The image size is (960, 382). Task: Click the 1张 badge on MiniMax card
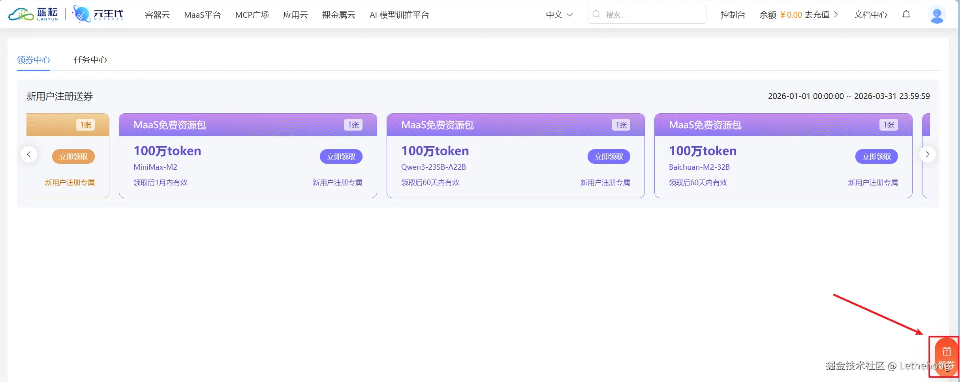pyautogui.click(x=353, y=125)
